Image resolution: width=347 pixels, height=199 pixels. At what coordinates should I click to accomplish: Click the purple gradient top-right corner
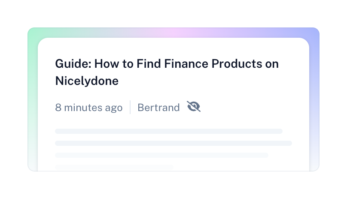[x=314, y=33]
